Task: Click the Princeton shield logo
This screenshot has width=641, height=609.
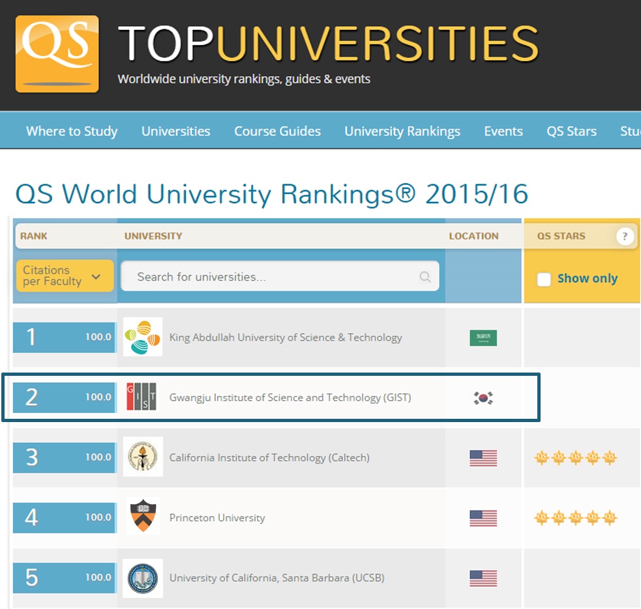Action: click(143, 517)
